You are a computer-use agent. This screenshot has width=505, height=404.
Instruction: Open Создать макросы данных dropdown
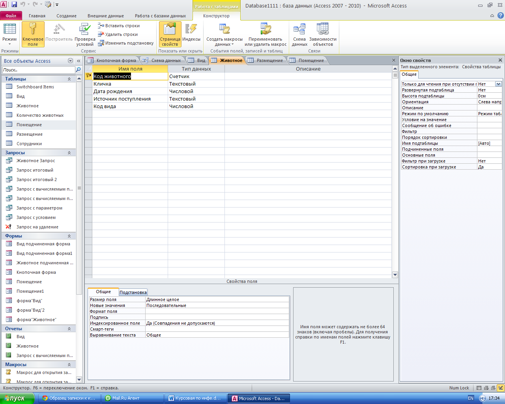click(224, 35)
